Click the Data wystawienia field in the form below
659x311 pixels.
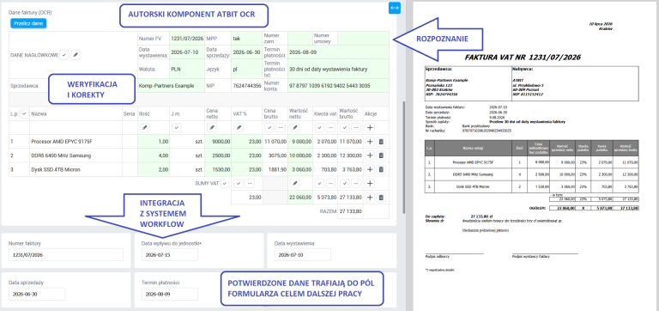303,254
